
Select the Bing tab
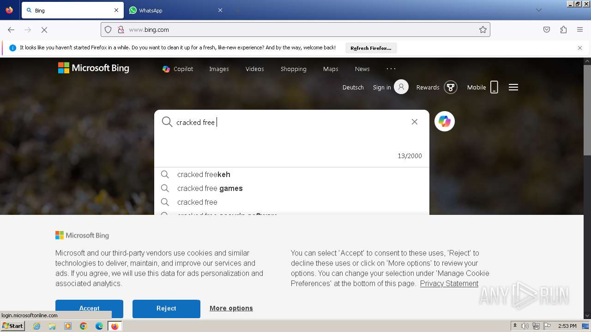(72, 10)
